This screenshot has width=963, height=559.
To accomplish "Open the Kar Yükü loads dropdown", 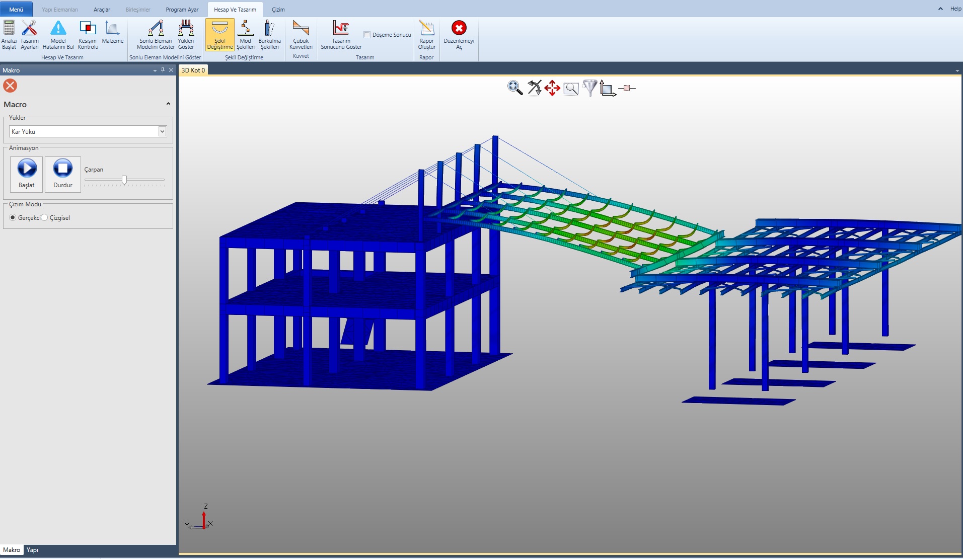I will [x=162, y=131].
